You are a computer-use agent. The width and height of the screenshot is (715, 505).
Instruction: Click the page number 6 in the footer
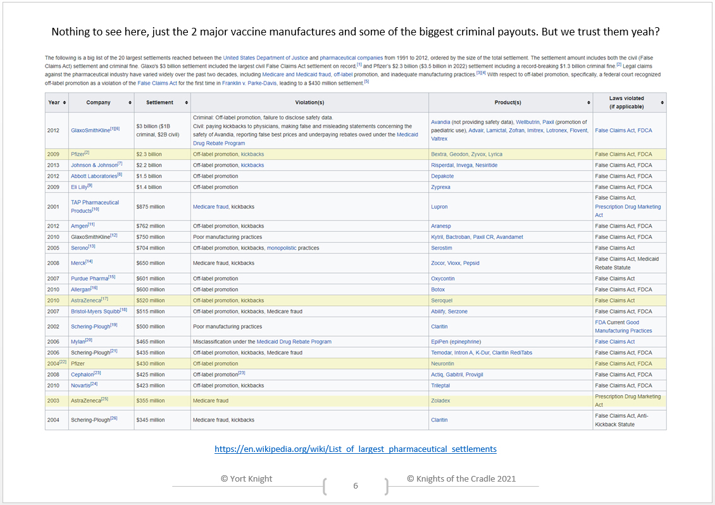point(356,486)
